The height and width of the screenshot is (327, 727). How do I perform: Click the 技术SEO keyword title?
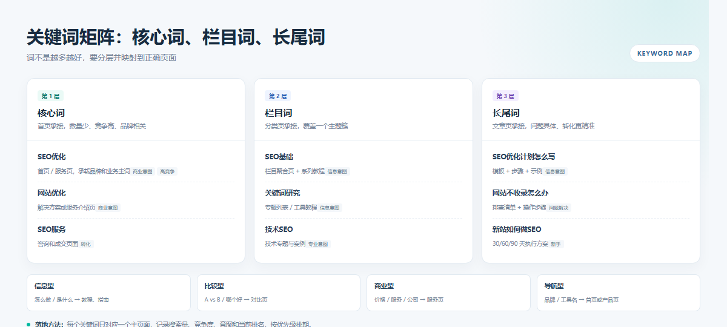coord(279,230)
